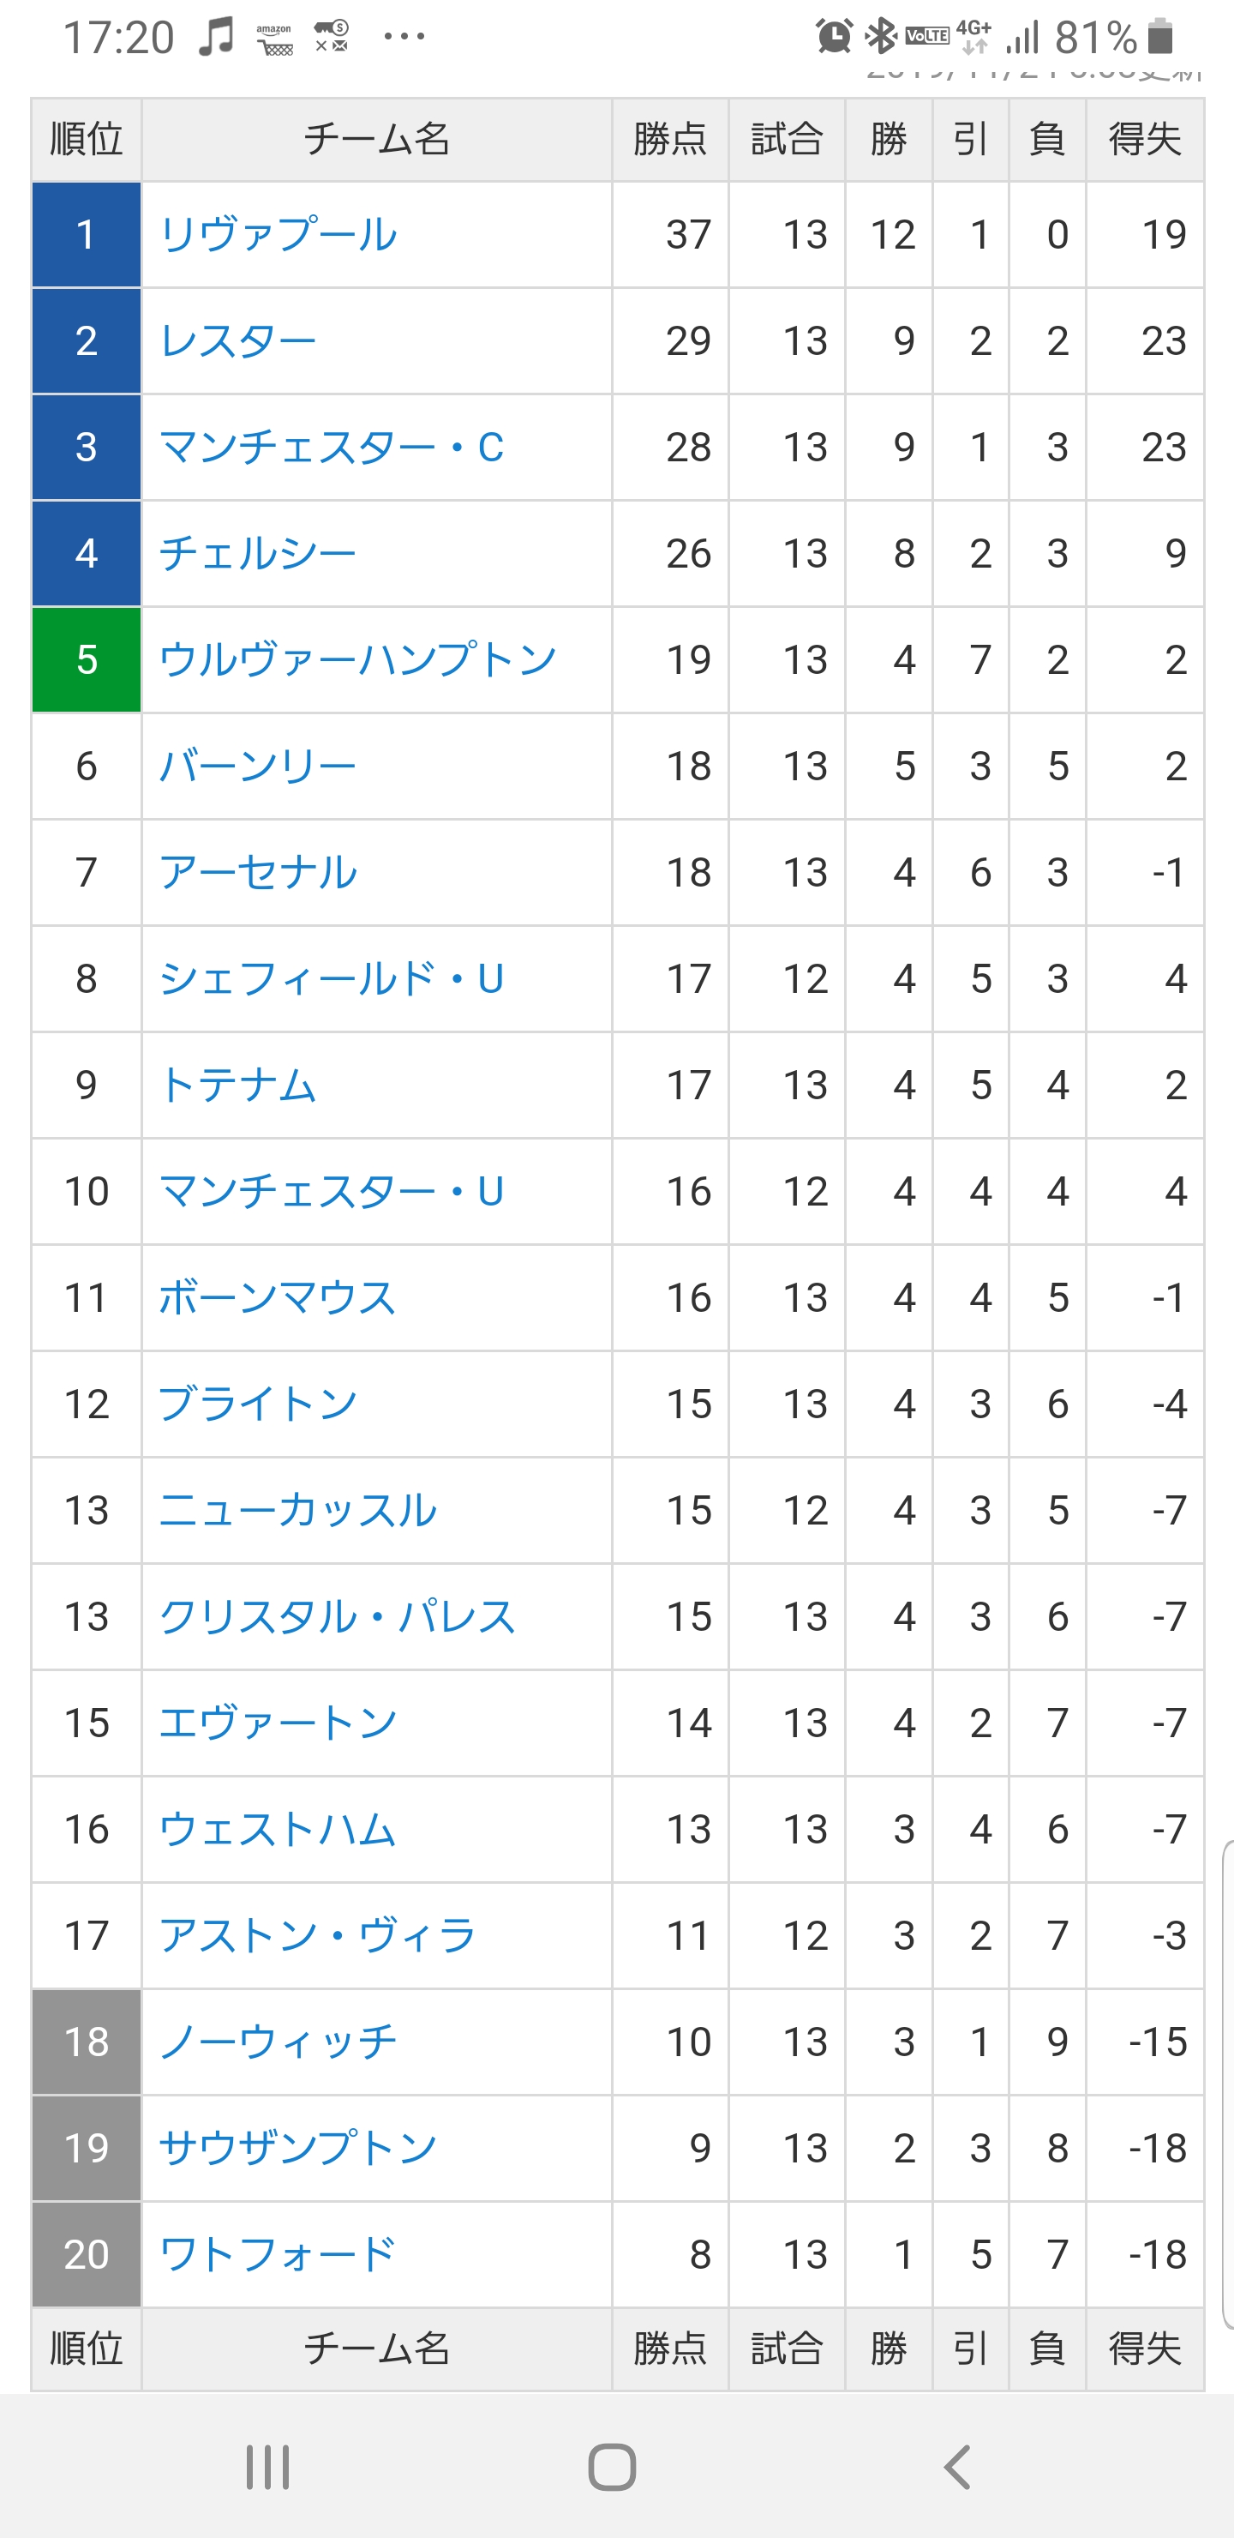The width and height of the screenshot is (1234, 2538).
Task: Tap the Android home button icon
Action: click(612, 2466)
